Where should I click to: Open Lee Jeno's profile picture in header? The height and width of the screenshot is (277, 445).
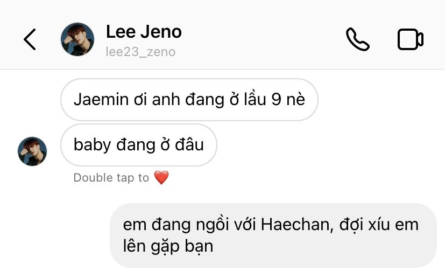[77, 39]
